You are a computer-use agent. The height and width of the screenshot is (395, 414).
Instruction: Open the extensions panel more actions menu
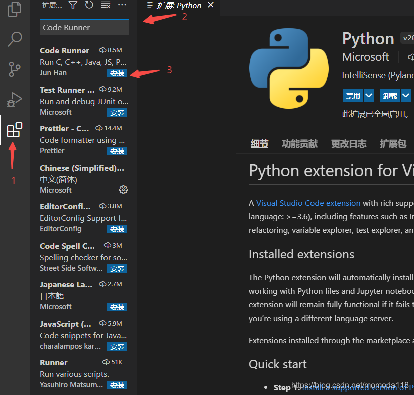122,5
